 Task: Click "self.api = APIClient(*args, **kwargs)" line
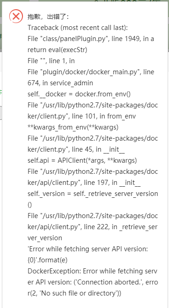(82, 160)
